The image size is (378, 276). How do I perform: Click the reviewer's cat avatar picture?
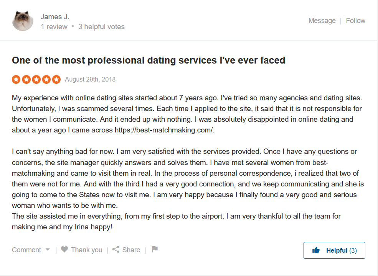(x=23, y=21)
